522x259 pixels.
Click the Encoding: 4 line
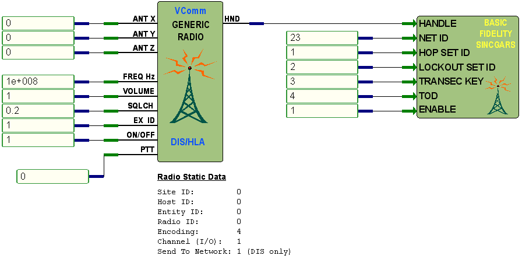point(199,232)
